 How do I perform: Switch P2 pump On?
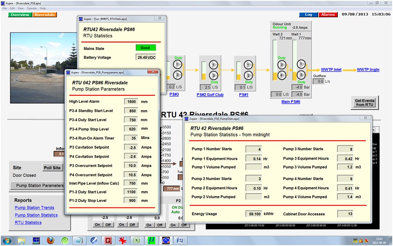pos(173,225)
